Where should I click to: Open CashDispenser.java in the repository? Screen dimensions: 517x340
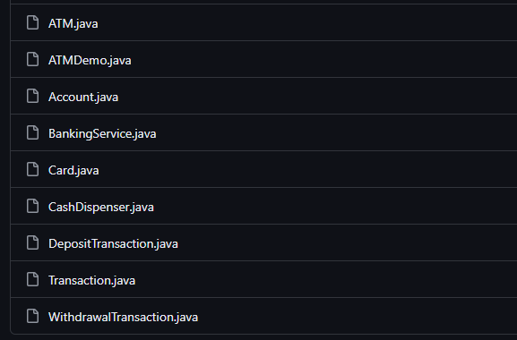(101, 207)
